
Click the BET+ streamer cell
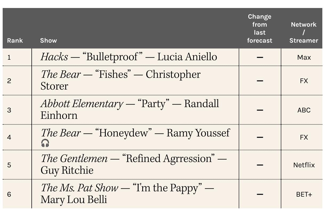coord(304,194)
